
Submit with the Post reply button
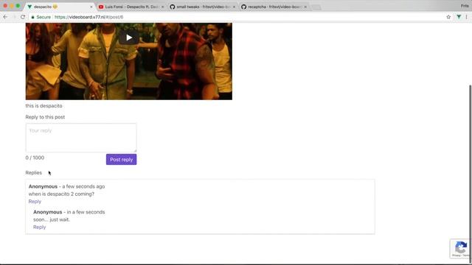[x=121, y=160]
